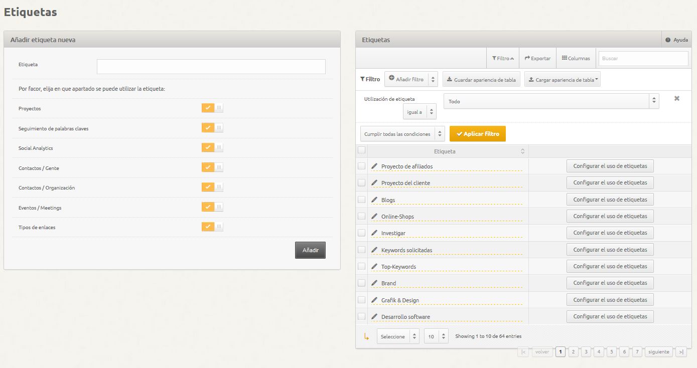Click into the Etiqueta text field
This screenshot has width=697, height=368.
[211, 67]
